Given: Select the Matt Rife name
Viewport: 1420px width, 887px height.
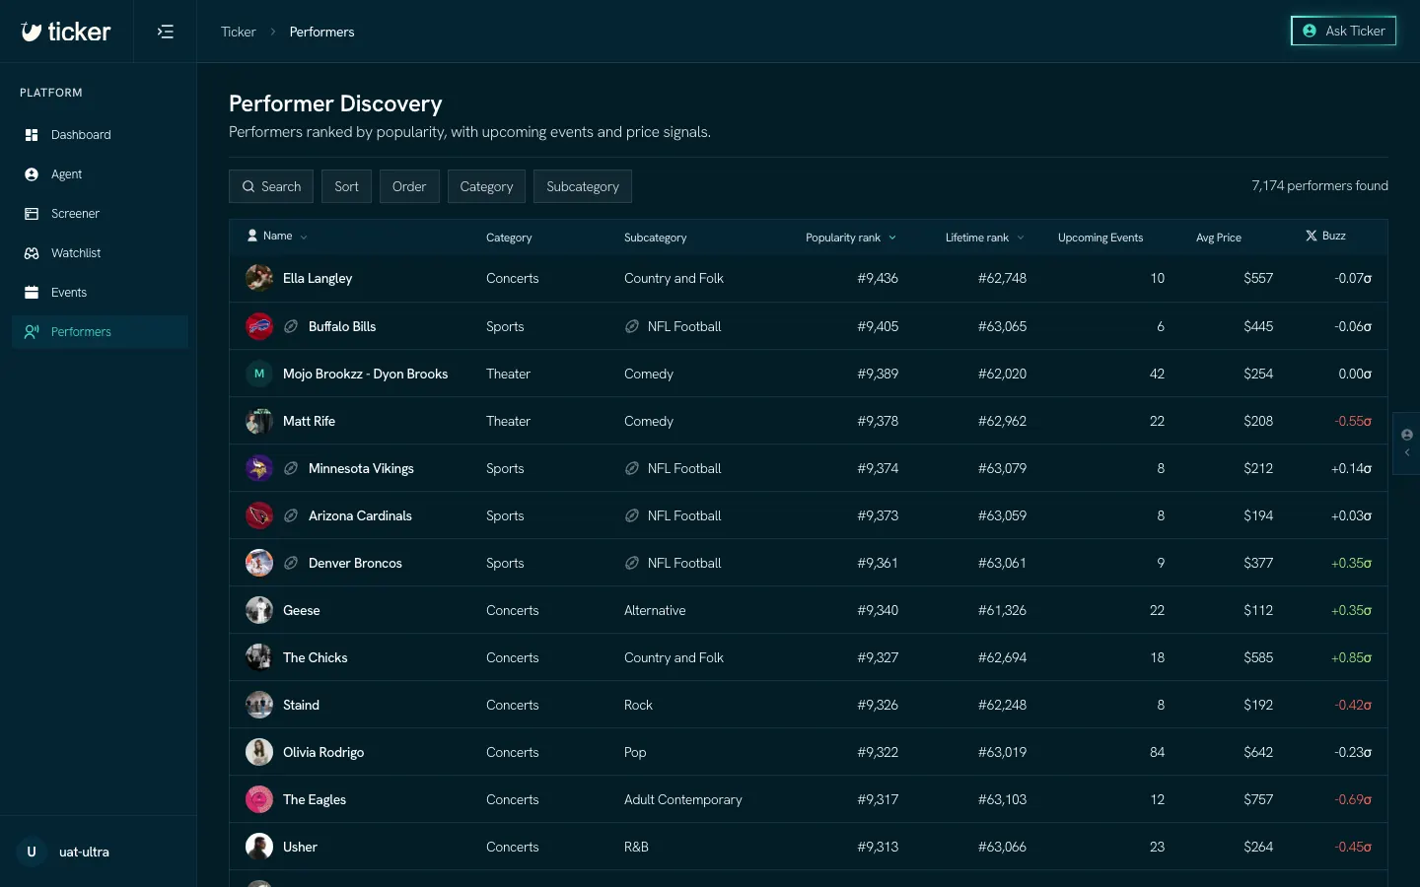Looking at the screenshot, I should pos(309,421).
